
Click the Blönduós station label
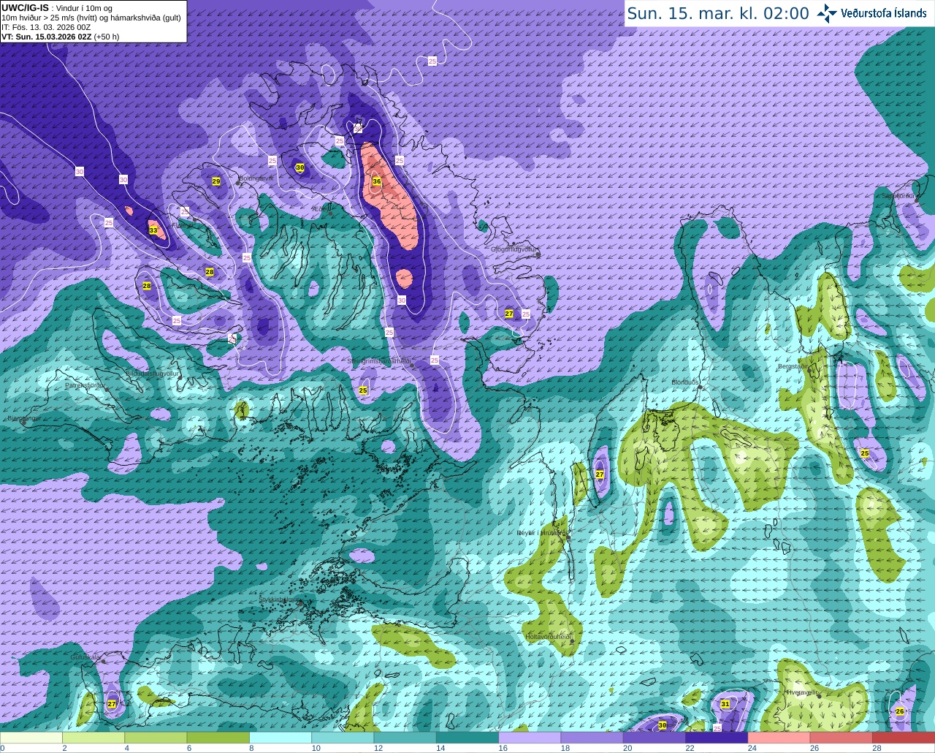(x=685, y=382)
